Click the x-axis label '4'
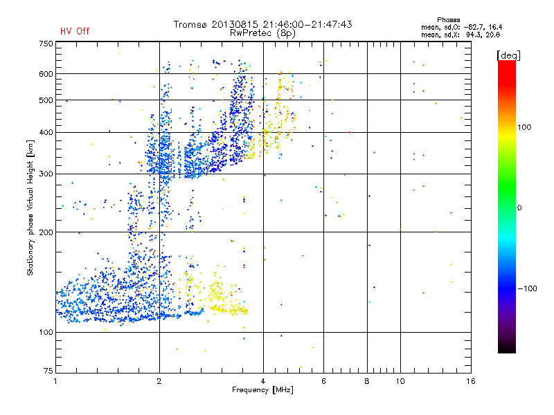This screenshot has width=554, height=415. point(263,381)
